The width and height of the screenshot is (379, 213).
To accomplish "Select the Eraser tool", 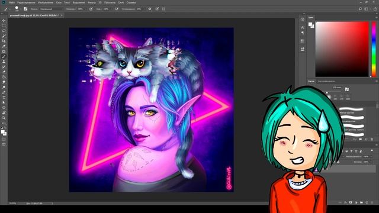I will coord(4,72).
